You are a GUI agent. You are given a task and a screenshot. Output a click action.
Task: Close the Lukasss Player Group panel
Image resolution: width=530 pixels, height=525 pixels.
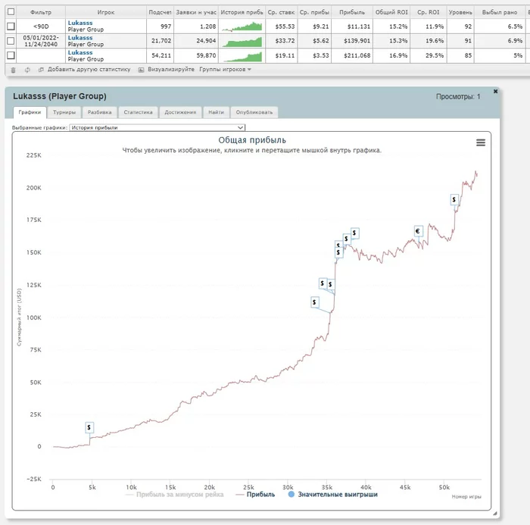coord(495,92)
